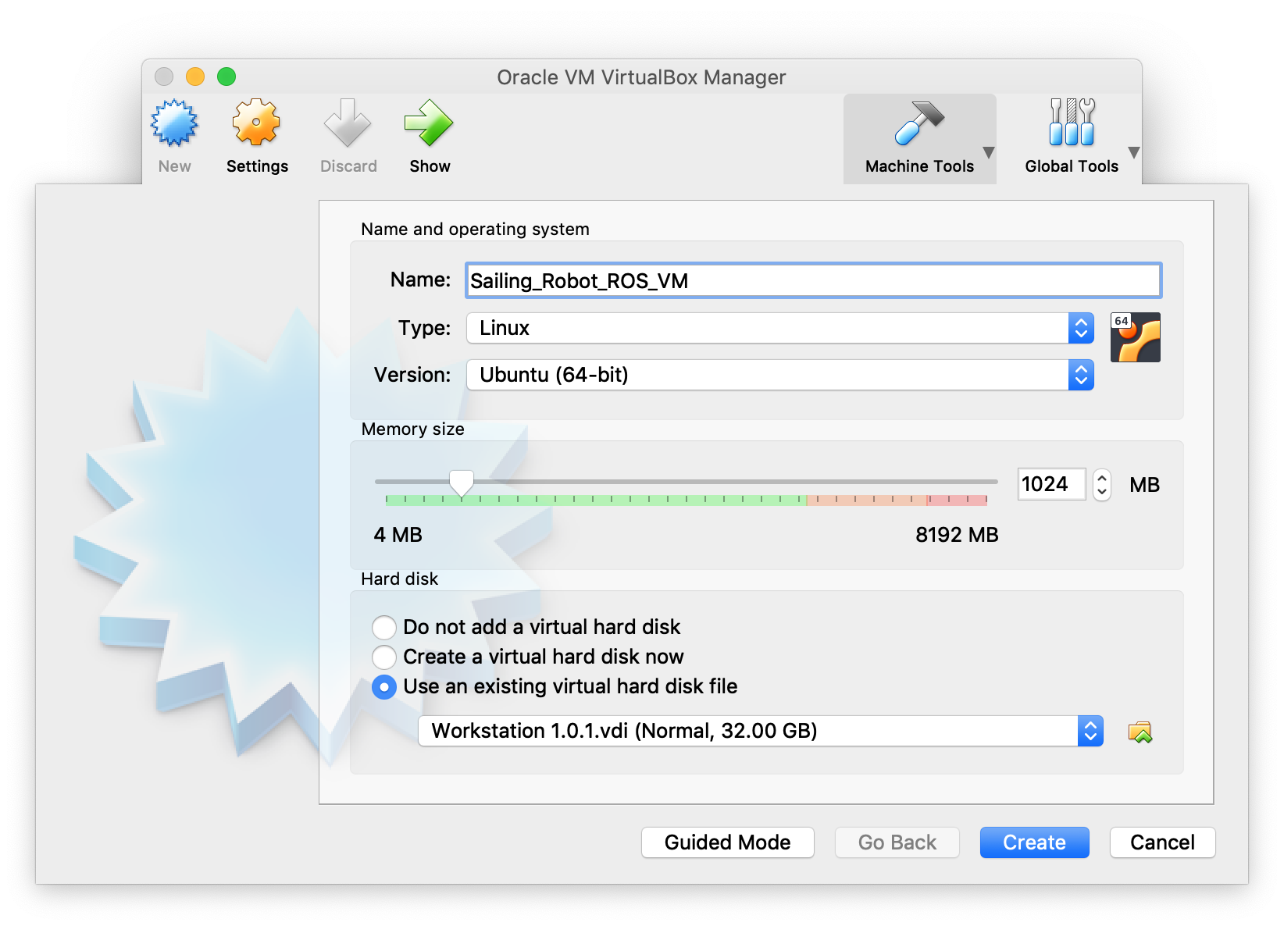Click the Ubuntu 64-bit OS type image
This screenshot has width=1284, height=926.
(1136, 337)
